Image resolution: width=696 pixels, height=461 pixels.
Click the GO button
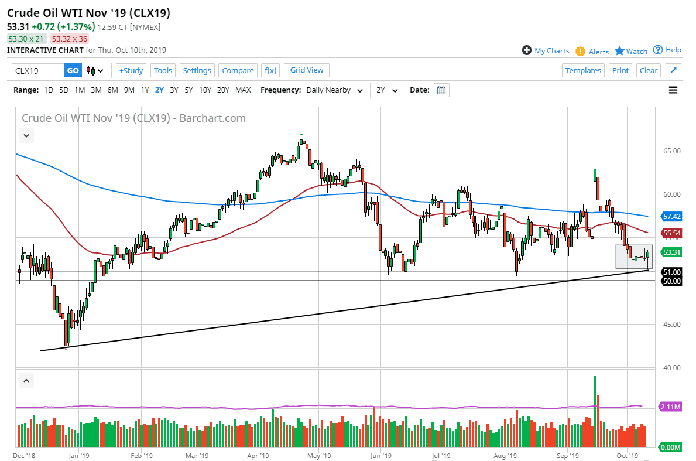tap(73, 70)
